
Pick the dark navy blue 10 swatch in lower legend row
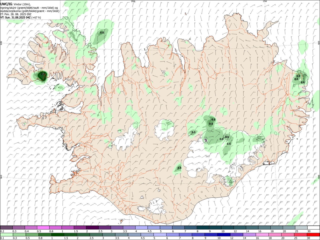coord(224,234)
